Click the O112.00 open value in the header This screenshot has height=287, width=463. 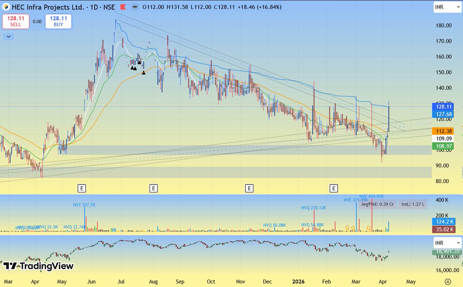[154, 7]
